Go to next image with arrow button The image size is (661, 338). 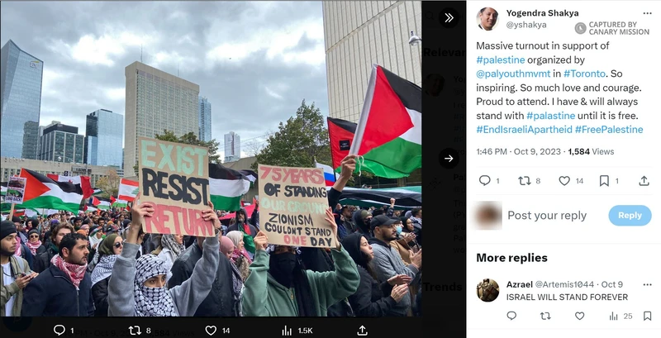click(449, 159)
